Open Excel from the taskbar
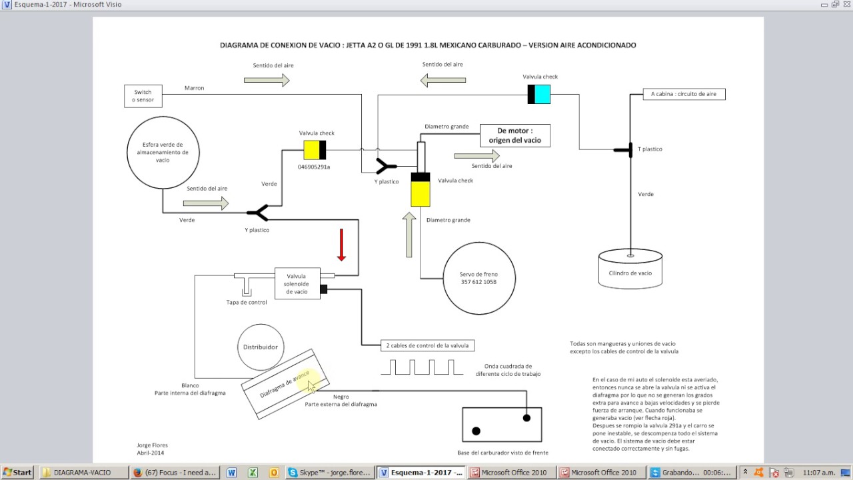 pyautogui.click(x=253, y=473)
